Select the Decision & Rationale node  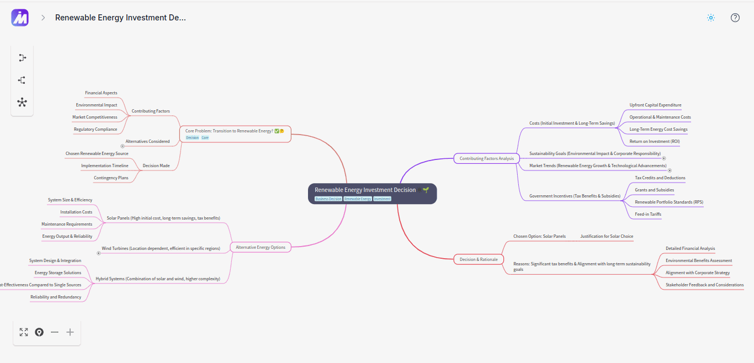(x=479, y=259)
